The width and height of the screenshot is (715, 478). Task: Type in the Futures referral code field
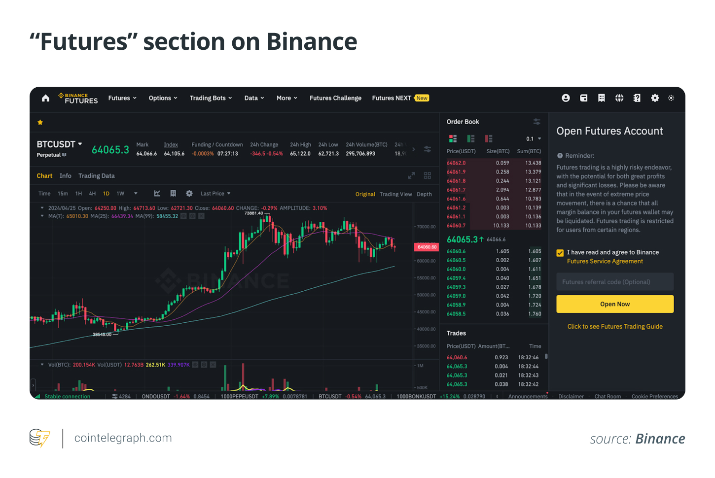(x=615, y=281)
